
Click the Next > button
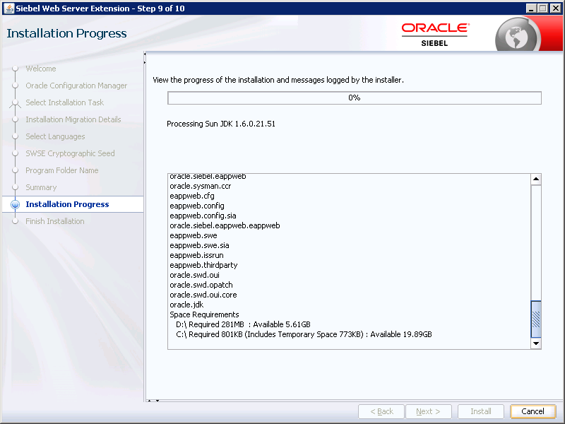[429, 411]
